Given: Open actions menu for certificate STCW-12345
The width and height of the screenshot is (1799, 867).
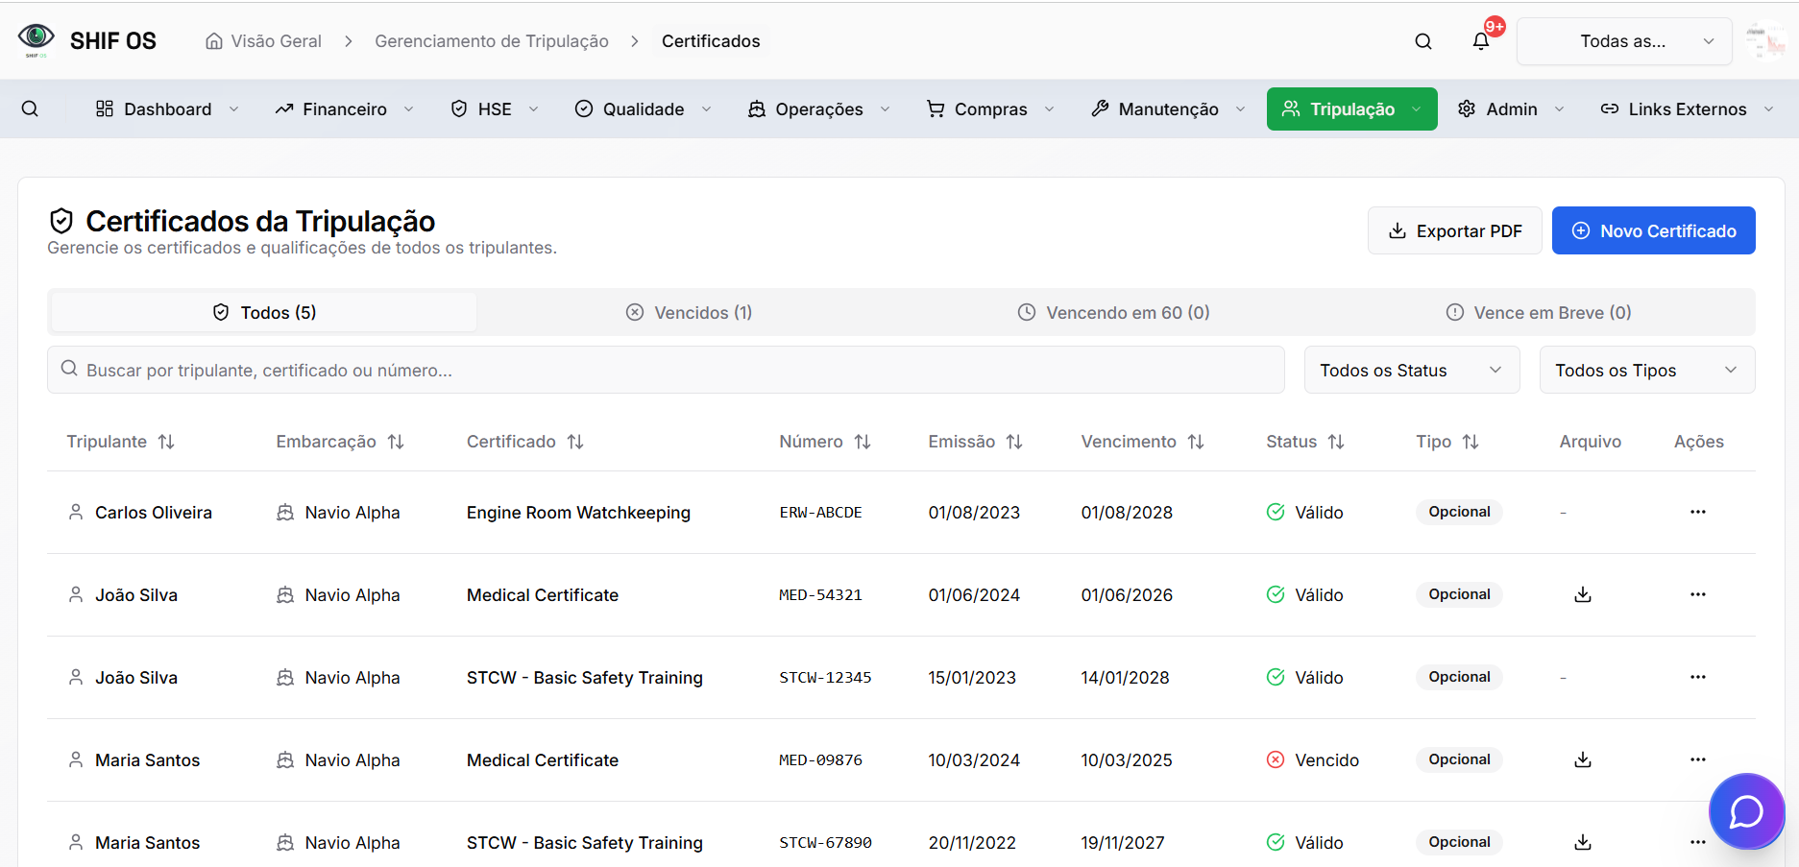Looking at the screenshot, I should 1697,677.
